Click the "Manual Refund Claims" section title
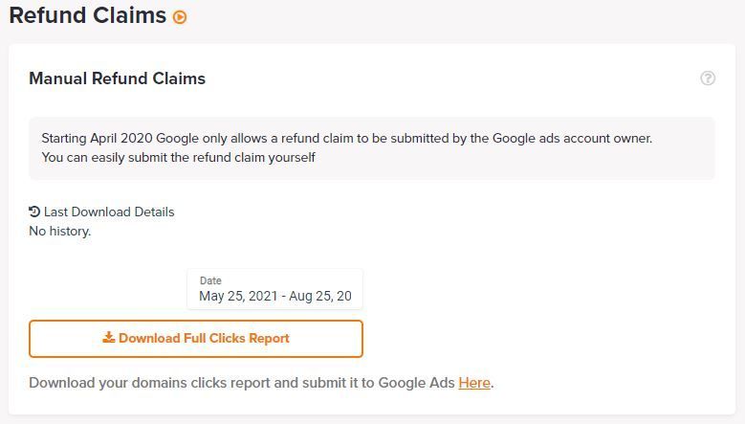745x424 pixels. tap(117, 78)
